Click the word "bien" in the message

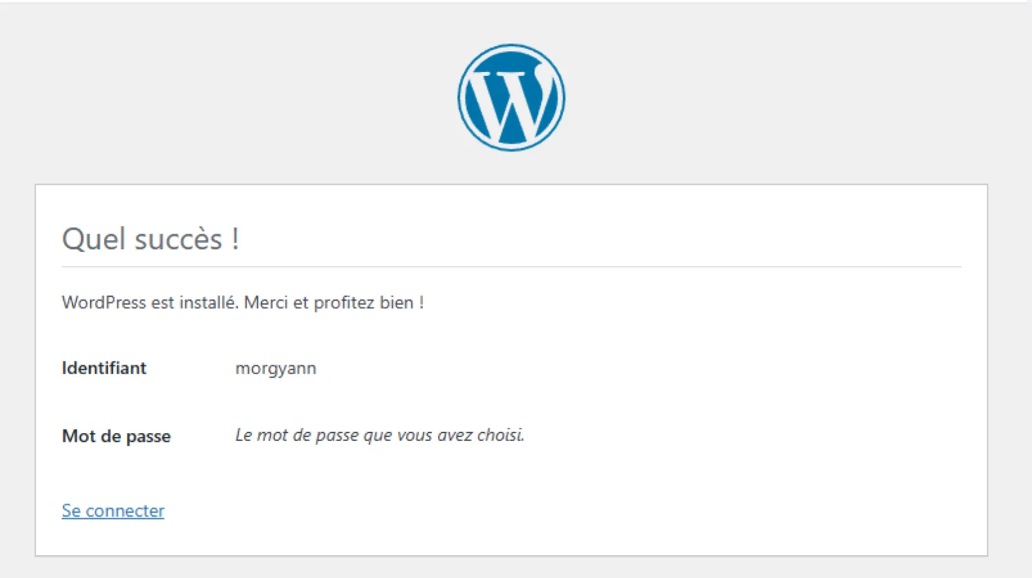[396, 303]
